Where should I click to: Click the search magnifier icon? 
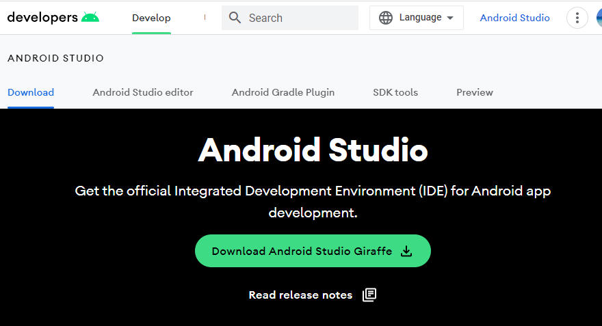235,18
